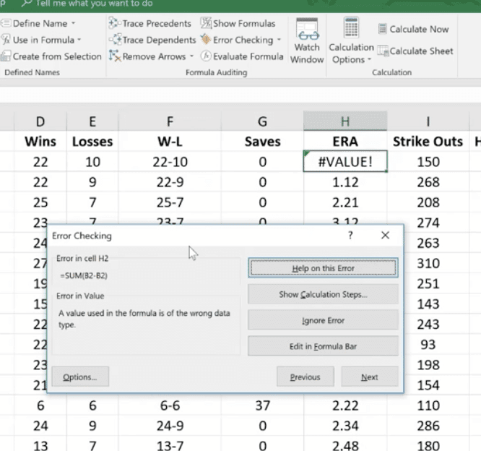Screen dimensions: 481x451
Task: Toggle Show Formulas in the ribbon
Action: (x=238, y=24)
